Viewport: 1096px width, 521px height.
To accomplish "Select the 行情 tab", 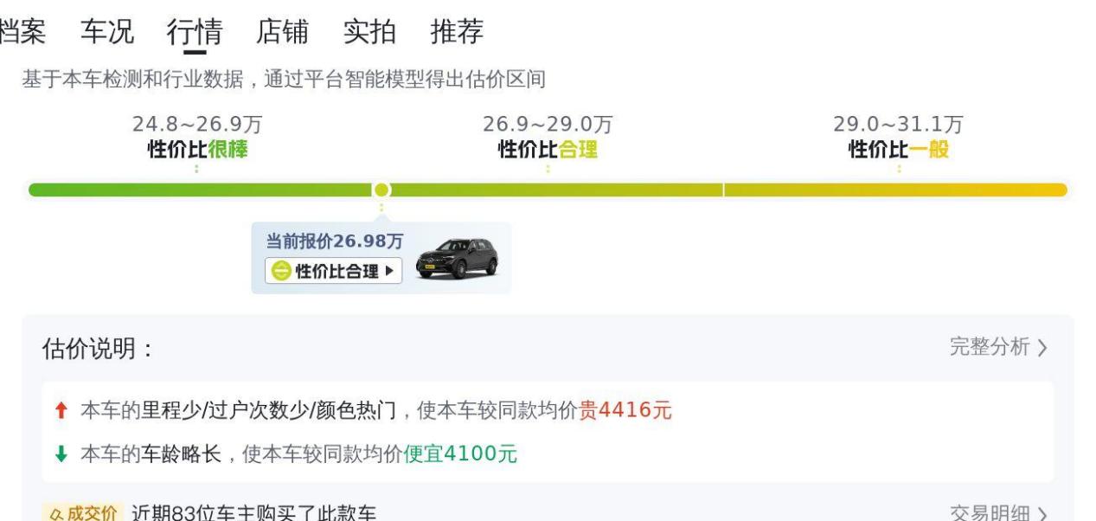I will pos(195,32).
